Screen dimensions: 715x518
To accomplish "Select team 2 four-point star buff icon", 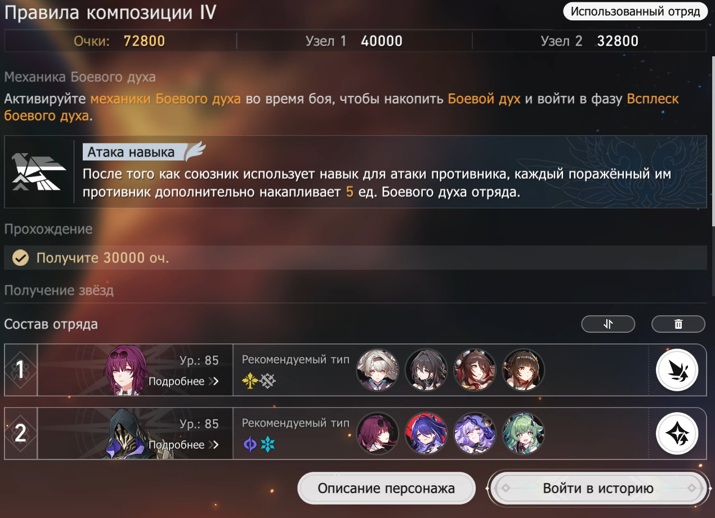I will coord(677,434).
